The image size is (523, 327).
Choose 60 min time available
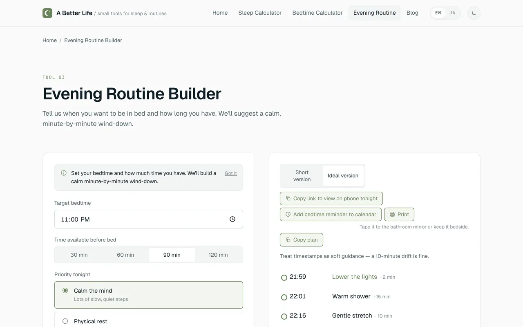[125, 255]
